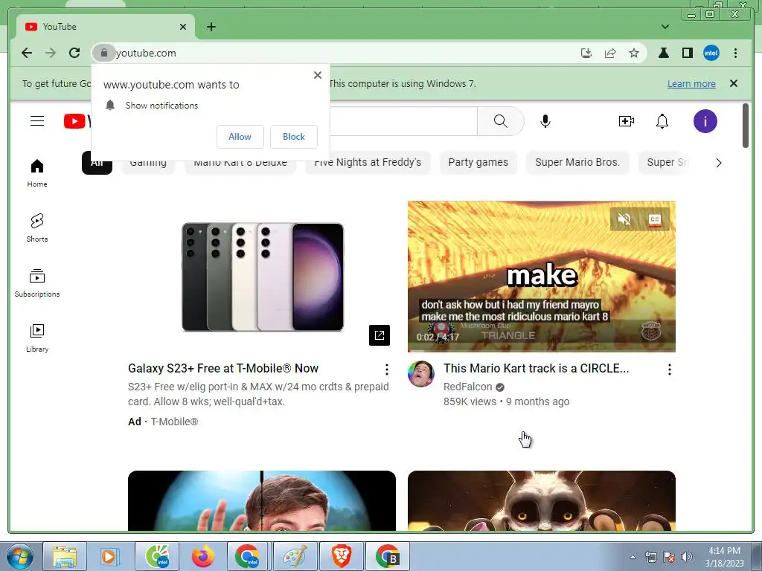Show more filter chips with right arrow
Image resolution: width=762 pixels, height=571 pixels.
pos(718,163)
